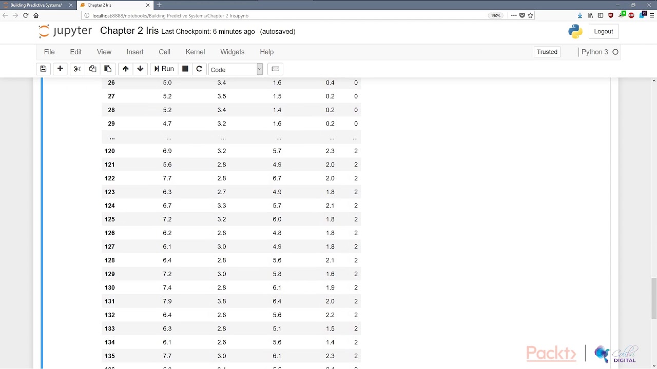Move selected cell up arrow
The image size is (657, 369).
pyautogui.click(x=125, y=69)
